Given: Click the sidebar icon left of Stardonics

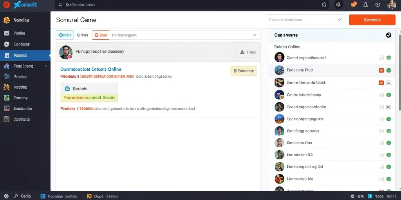Looking at the screenshot, I should pyautogui.click(x=7, y=109).
